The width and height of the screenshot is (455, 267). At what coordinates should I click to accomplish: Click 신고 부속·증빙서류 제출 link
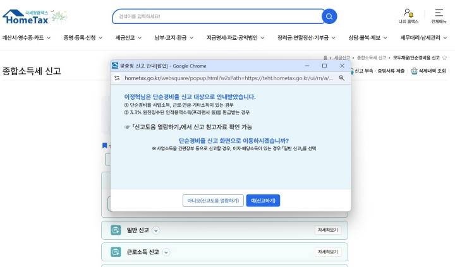[379, 71]
